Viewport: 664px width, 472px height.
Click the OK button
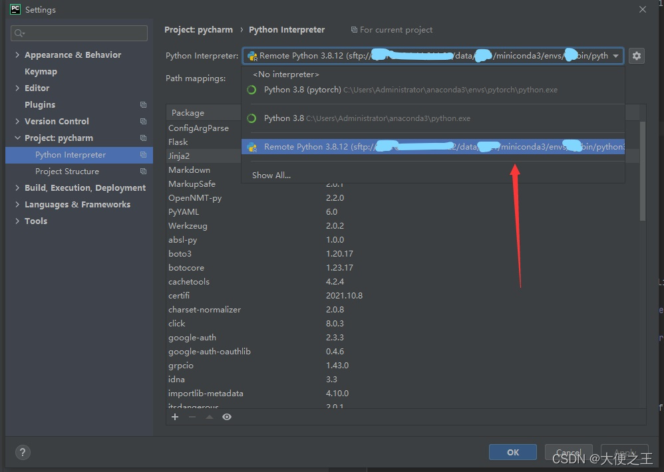[513, 452]
